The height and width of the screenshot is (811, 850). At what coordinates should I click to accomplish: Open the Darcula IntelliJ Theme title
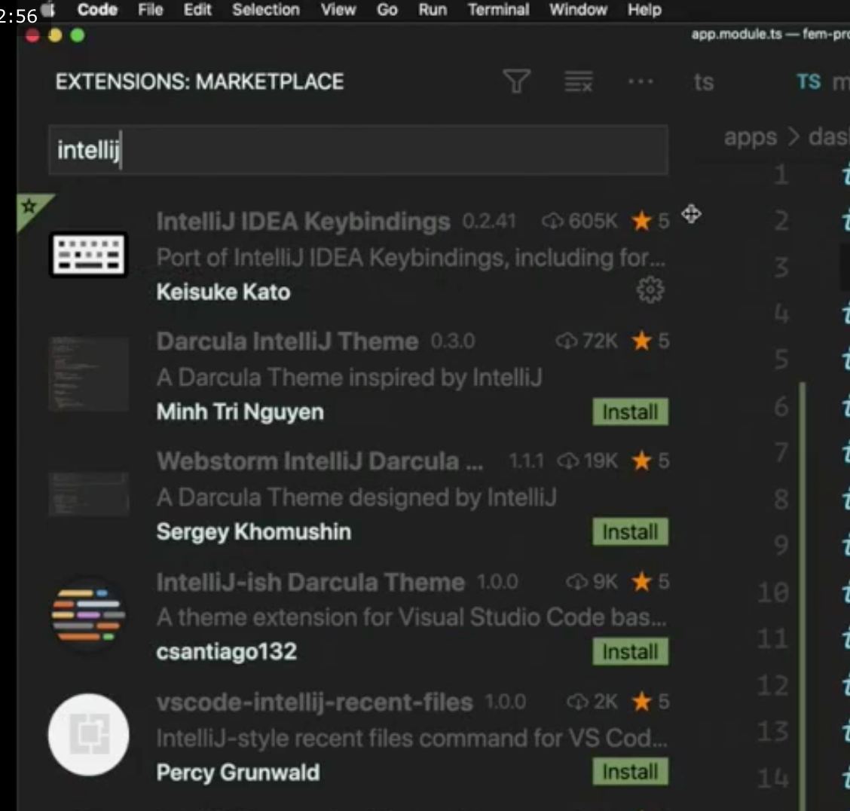coord(287,341)
